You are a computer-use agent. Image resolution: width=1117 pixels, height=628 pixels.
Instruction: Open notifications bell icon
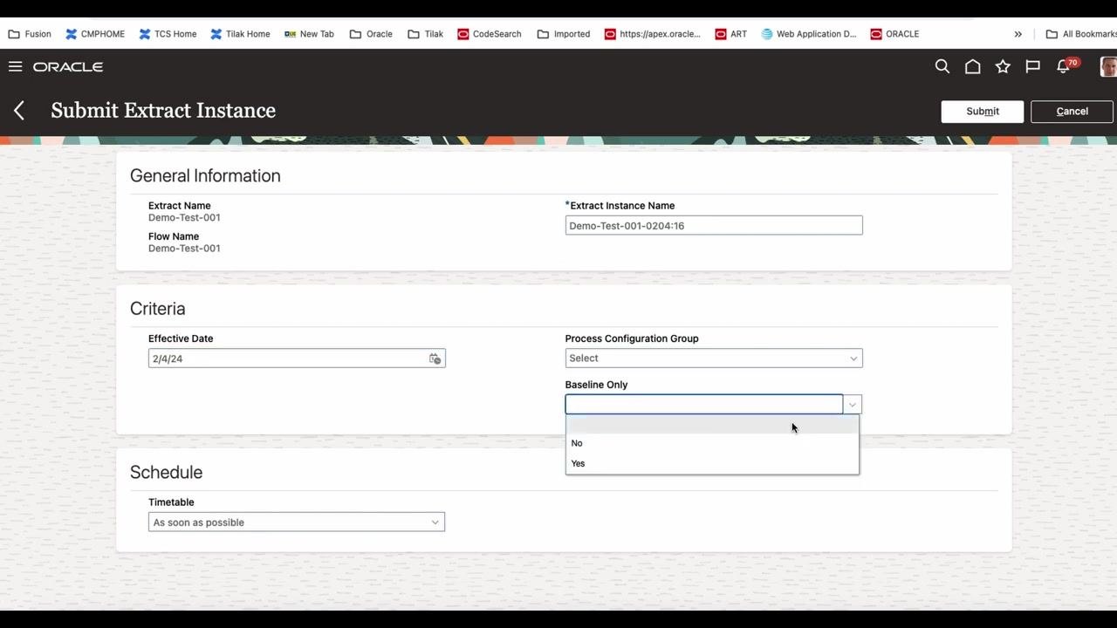click(1064, 66)
